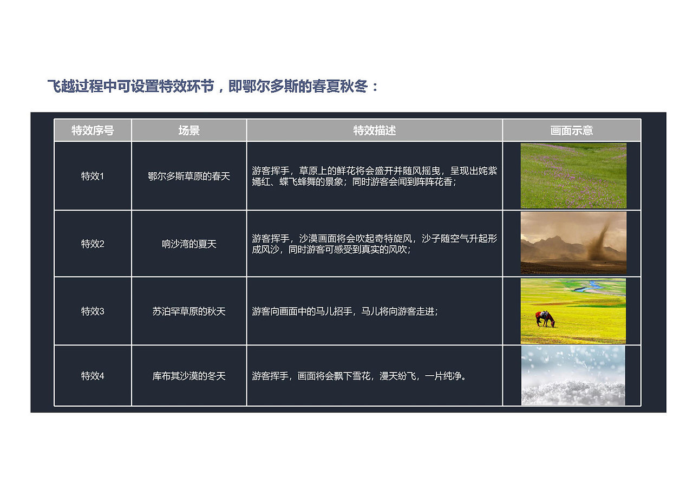Select the 画面示意 column header
This screenshot has height=490, width=693.
pyautogui.click(x=572, y=130)
